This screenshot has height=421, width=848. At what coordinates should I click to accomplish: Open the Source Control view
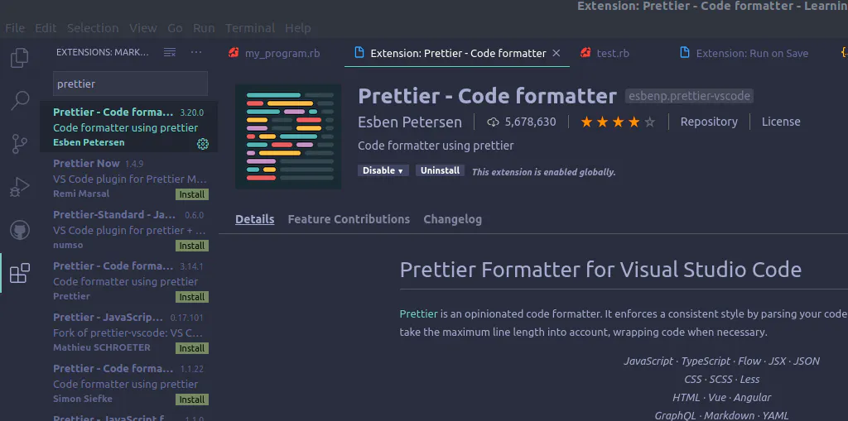pos(19,144)
